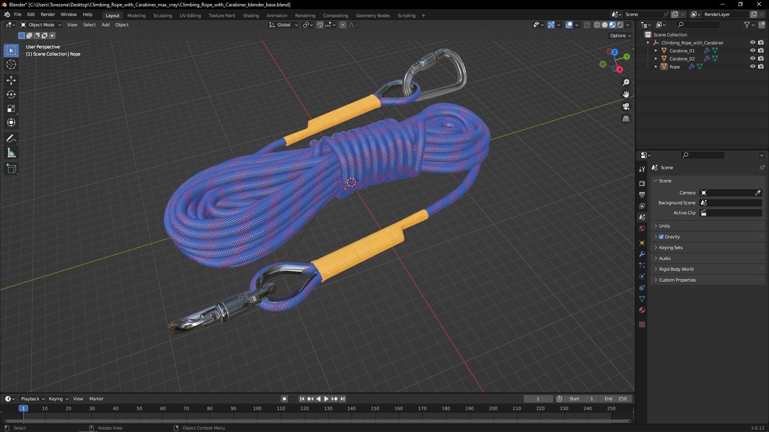Select the Annotate tool

(x=11, y=139)
